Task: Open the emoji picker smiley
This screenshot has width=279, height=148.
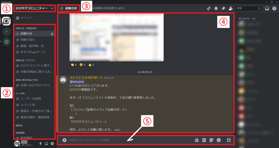Action: point(219,140)
